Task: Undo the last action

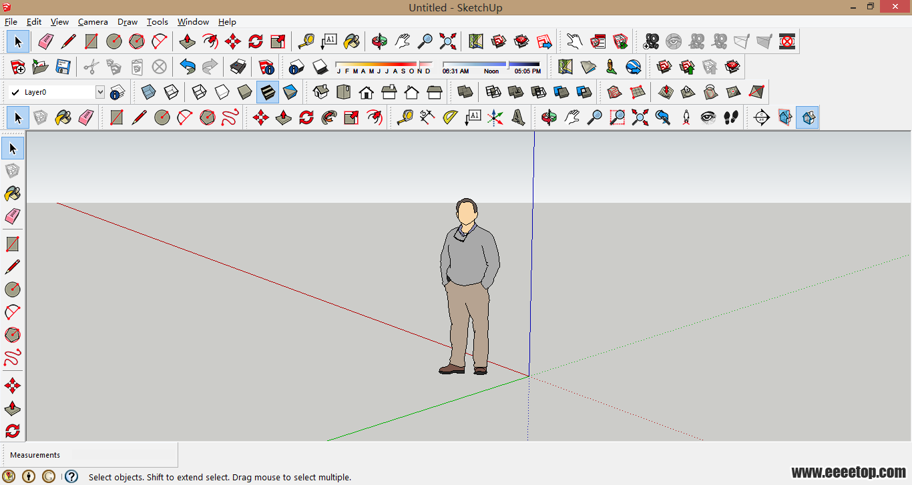Action: pyautogui.click(x=188, y=67)
